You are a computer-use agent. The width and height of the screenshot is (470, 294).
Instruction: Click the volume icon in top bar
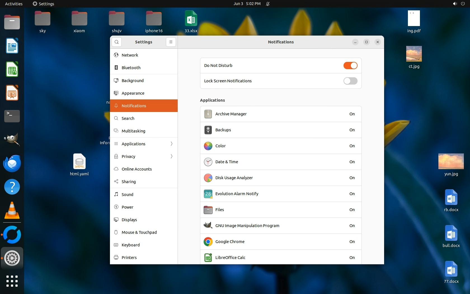[x=455, y=4]
